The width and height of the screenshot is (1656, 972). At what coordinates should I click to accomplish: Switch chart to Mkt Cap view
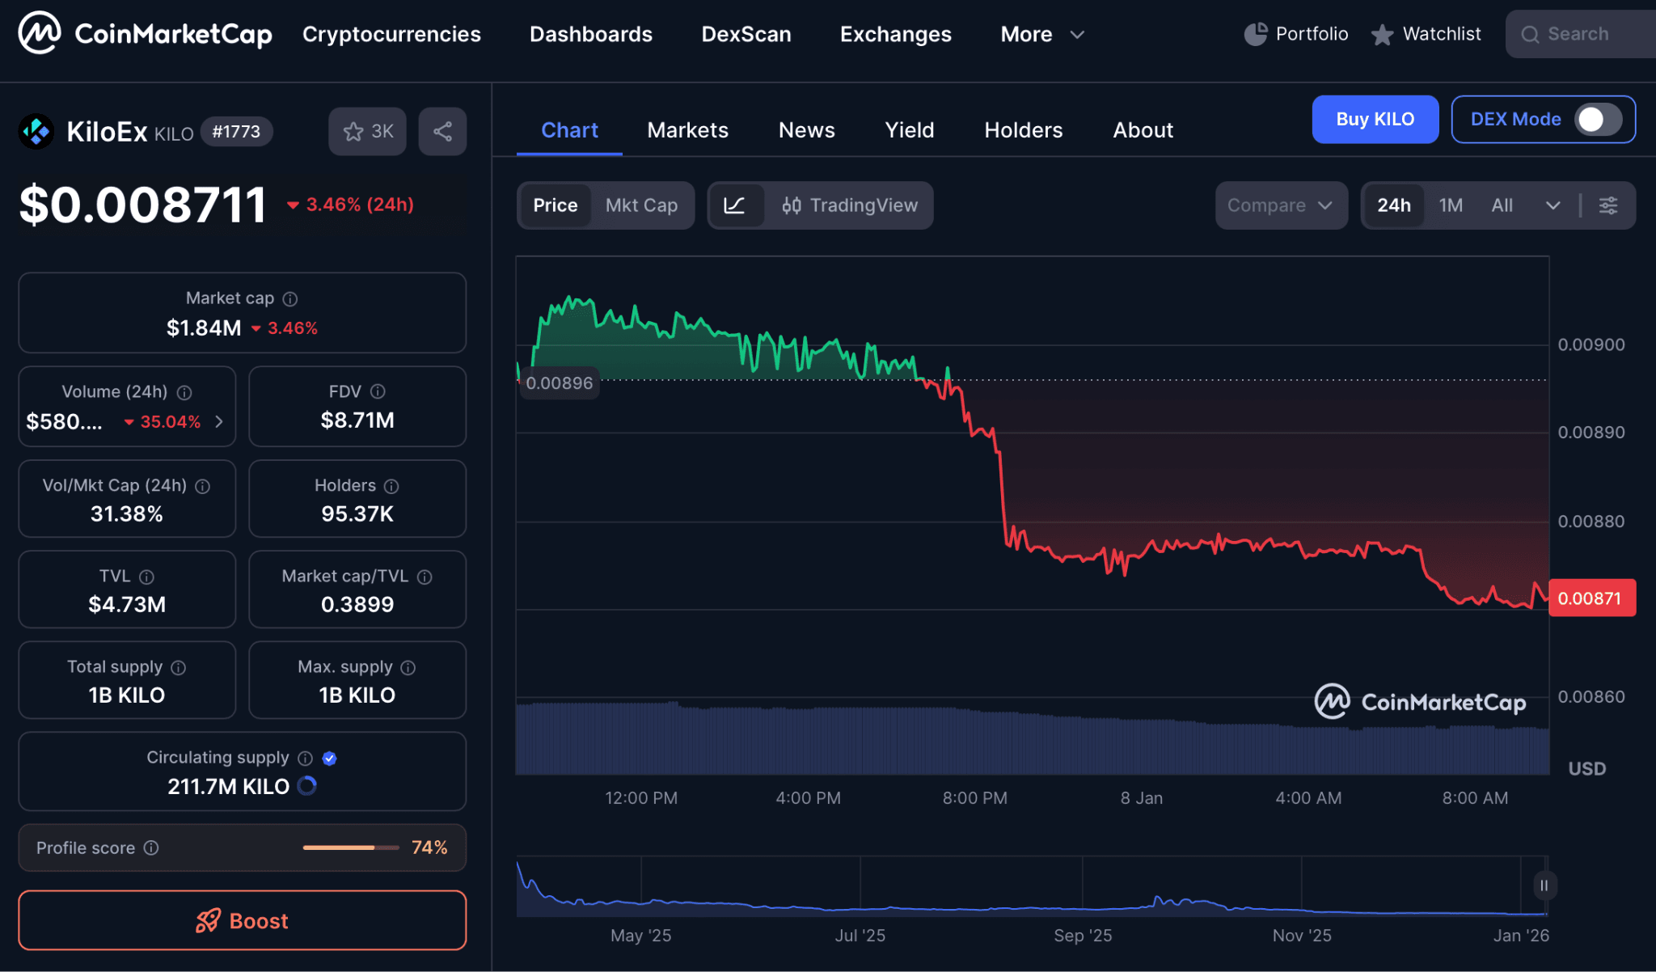[642, 205]
